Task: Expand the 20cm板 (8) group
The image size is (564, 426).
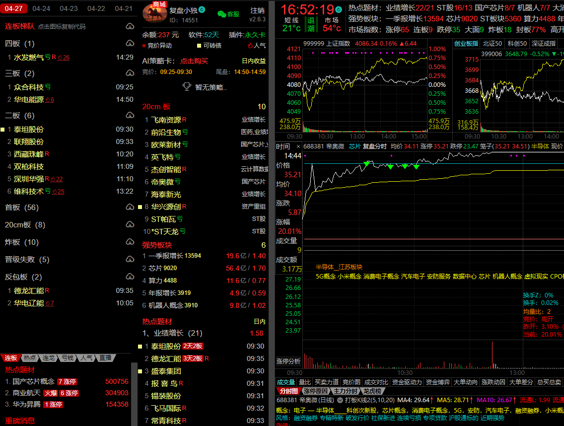Action: (25, 225)
